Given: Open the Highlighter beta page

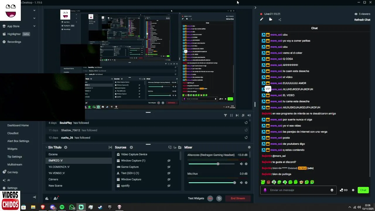Looking at the screenshot, I should tap(16, 34).
